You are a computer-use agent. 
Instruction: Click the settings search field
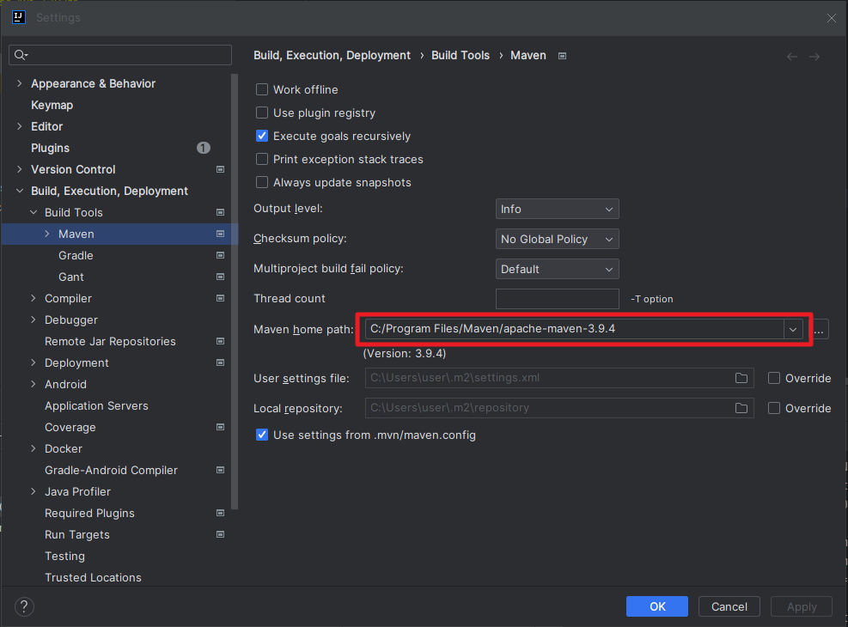point(120,55)
